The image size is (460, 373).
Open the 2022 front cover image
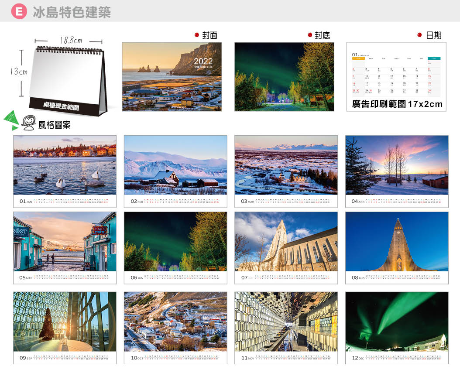172,76
